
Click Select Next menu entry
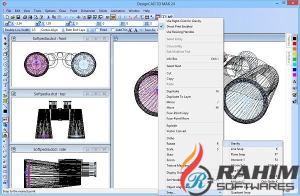[191, 66]
